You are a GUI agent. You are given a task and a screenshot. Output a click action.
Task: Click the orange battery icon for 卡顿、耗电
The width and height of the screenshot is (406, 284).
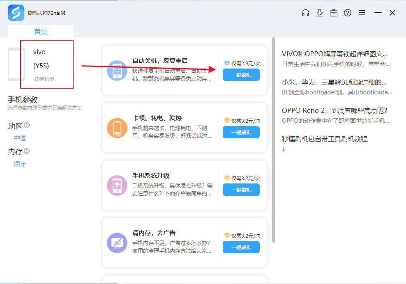pyautogui.click(x=117, y=128)
